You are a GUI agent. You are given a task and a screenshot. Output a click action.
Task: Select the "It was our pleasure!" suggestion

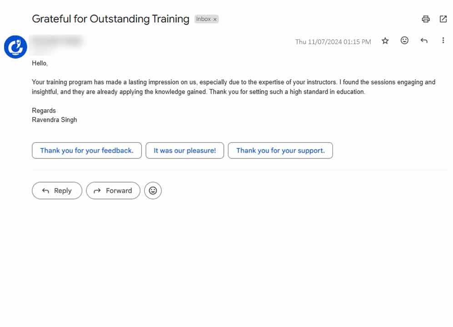185,150
